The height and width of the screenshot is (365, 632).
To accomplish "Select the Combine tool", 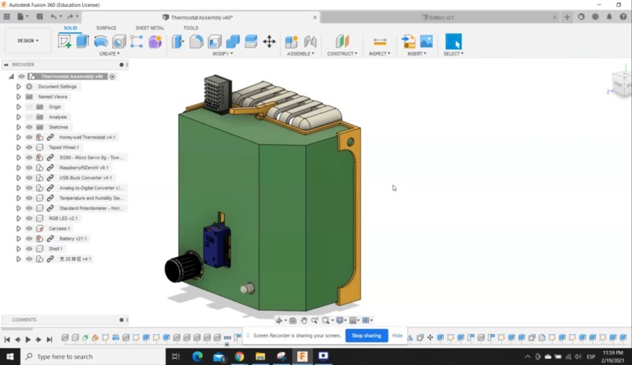I will coord(233,42).
